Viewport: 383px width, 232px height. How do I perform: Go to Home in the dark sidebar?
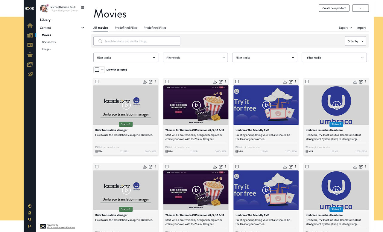30,26
